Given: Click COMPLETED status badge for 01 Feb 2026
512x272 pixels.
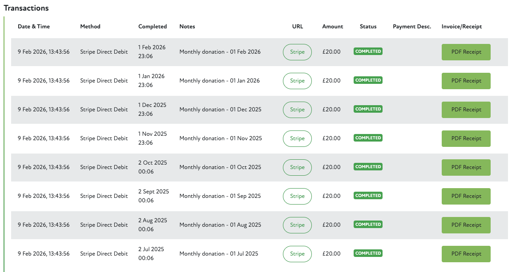Looking at the screenshot, I should pos(368,51).
